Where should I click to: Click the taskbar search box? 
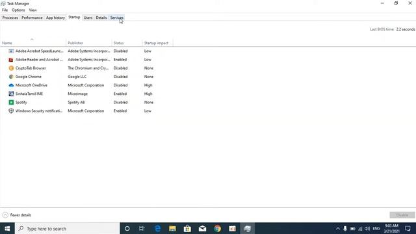[68, 228]
